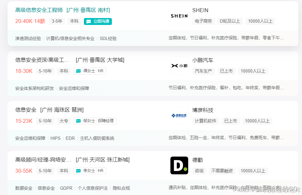Click the chat icon beside 谭女士 HR
The height and width of the screenshot is (195, 302).
[78, 71]
